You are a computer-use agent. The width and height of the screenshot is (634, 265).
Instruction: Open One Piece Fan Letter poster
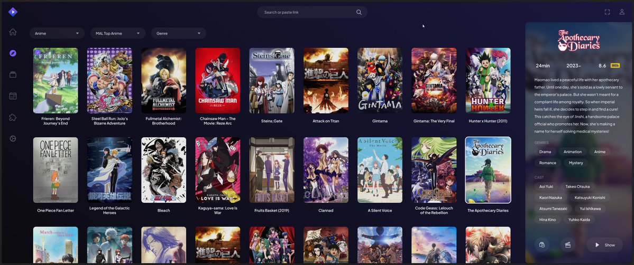(56, 170)
